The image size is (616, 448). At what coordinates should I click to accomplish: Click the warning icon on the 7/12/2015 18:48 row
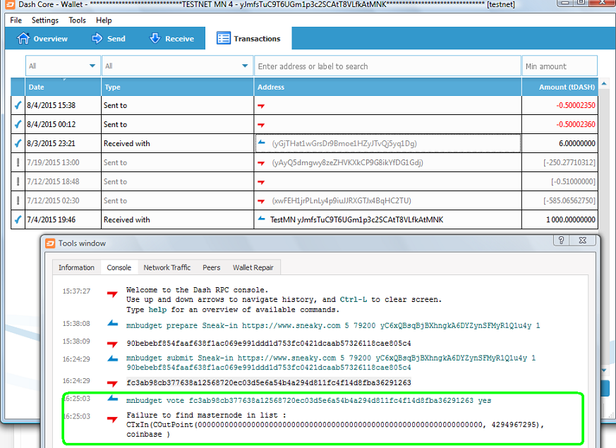(x=18, y=181)
